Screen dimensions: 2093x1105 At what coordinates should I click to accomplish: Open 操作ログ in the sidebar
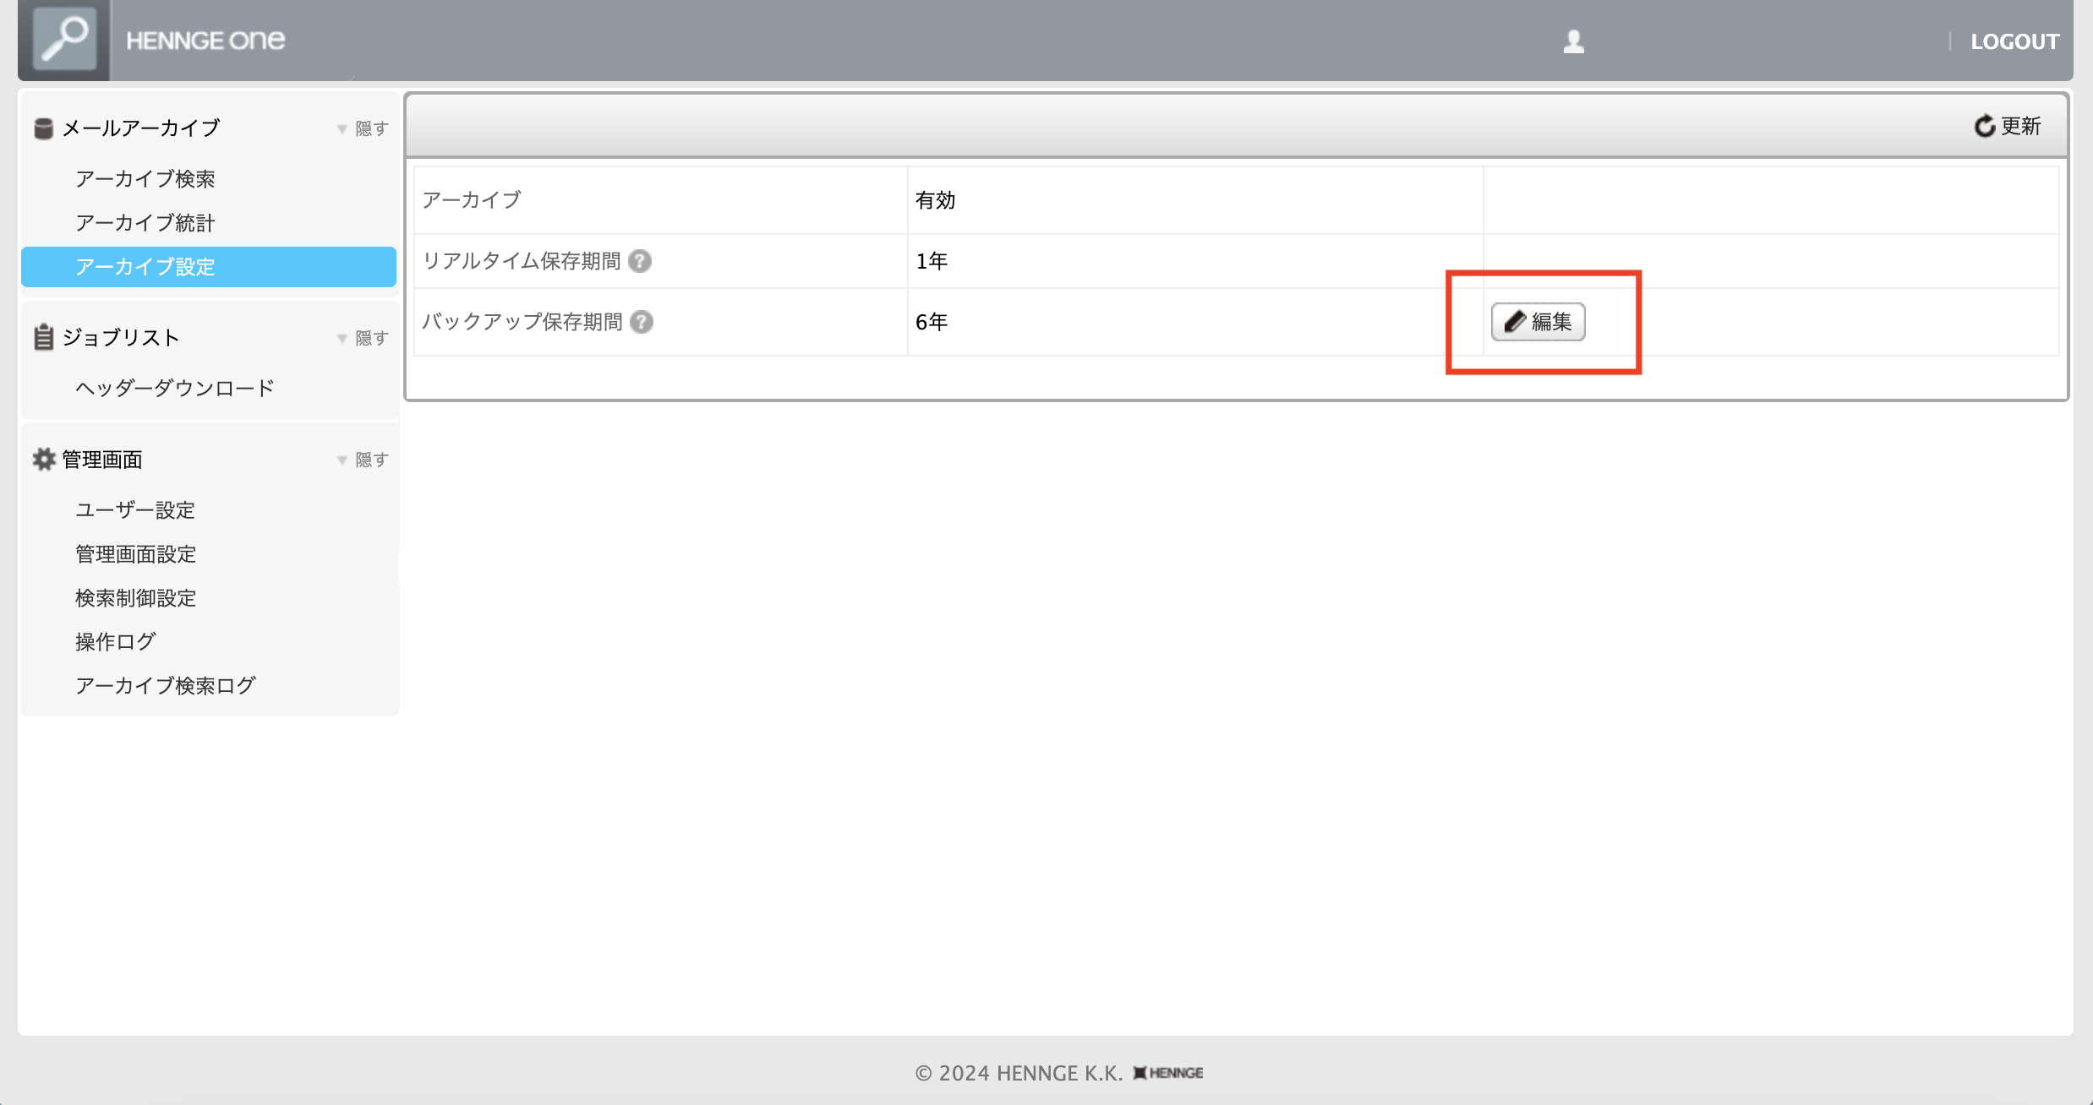click(x=115, y=642)
